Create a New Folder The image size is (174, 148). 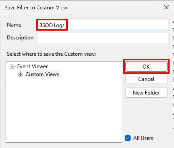click(x=146, y=93)
